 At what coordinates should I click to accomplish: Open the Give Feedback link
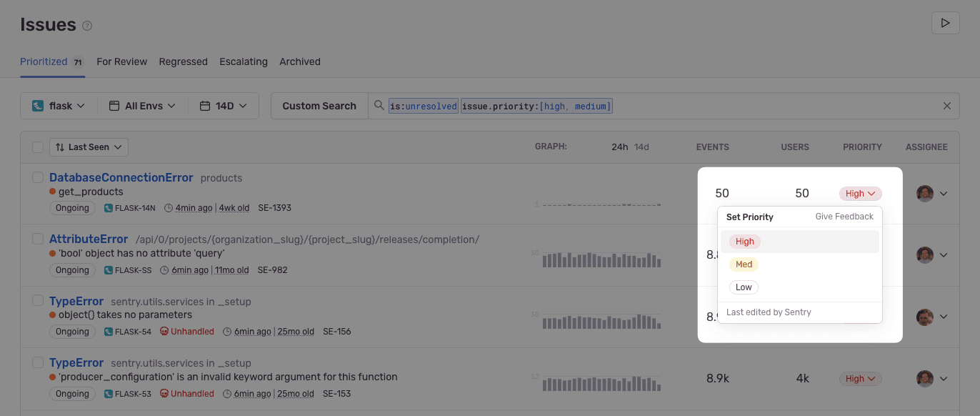click(844, 216)
